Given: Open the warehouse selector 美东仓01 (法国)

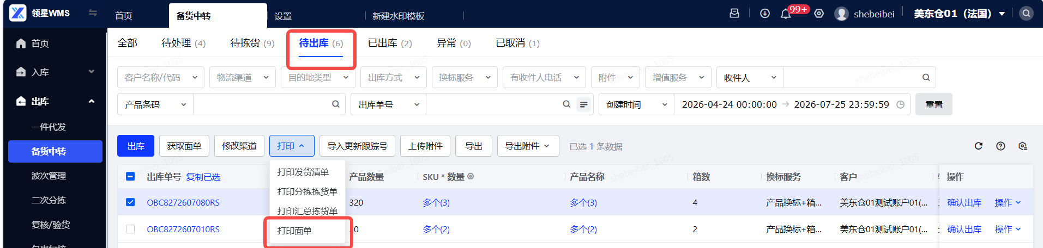Looking at the screenshot, I should point(960,14).
